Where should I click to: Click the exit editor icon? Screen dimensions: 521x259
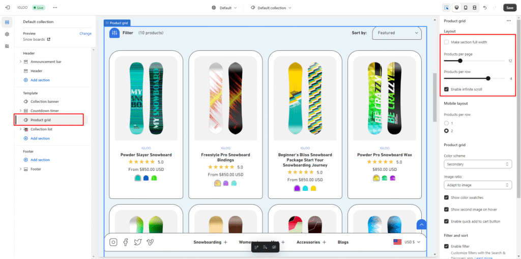(x=7, y=7)
